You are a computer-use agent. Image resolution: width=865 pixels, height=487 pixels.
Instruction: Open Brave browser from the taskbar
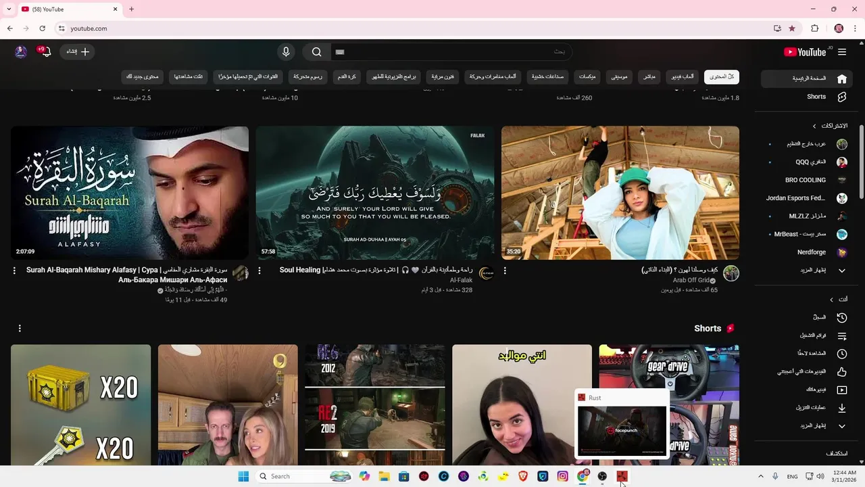[x=523, y=476]
